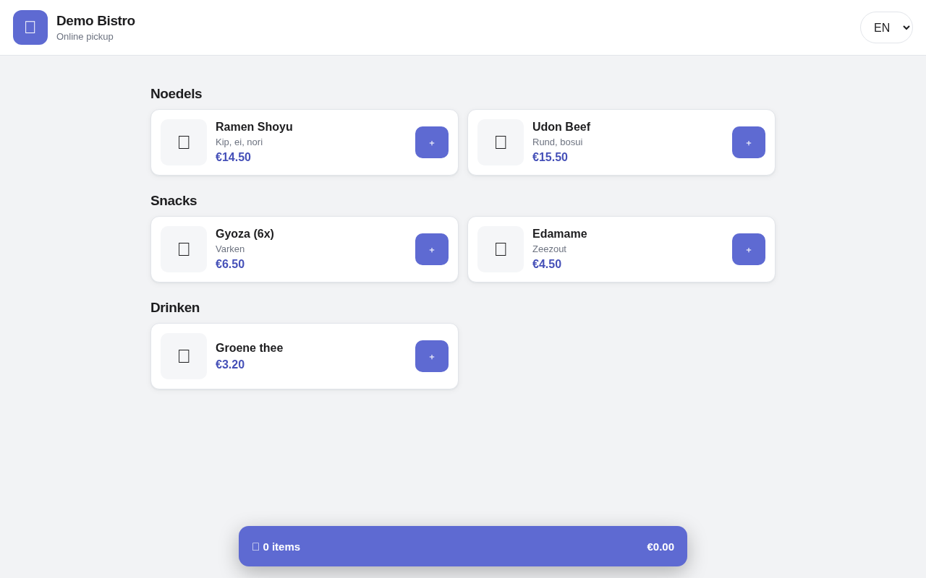Click the Ramen Shoyu thumbnail image
The width and height of the screenshot is (926, 578).
184,142
